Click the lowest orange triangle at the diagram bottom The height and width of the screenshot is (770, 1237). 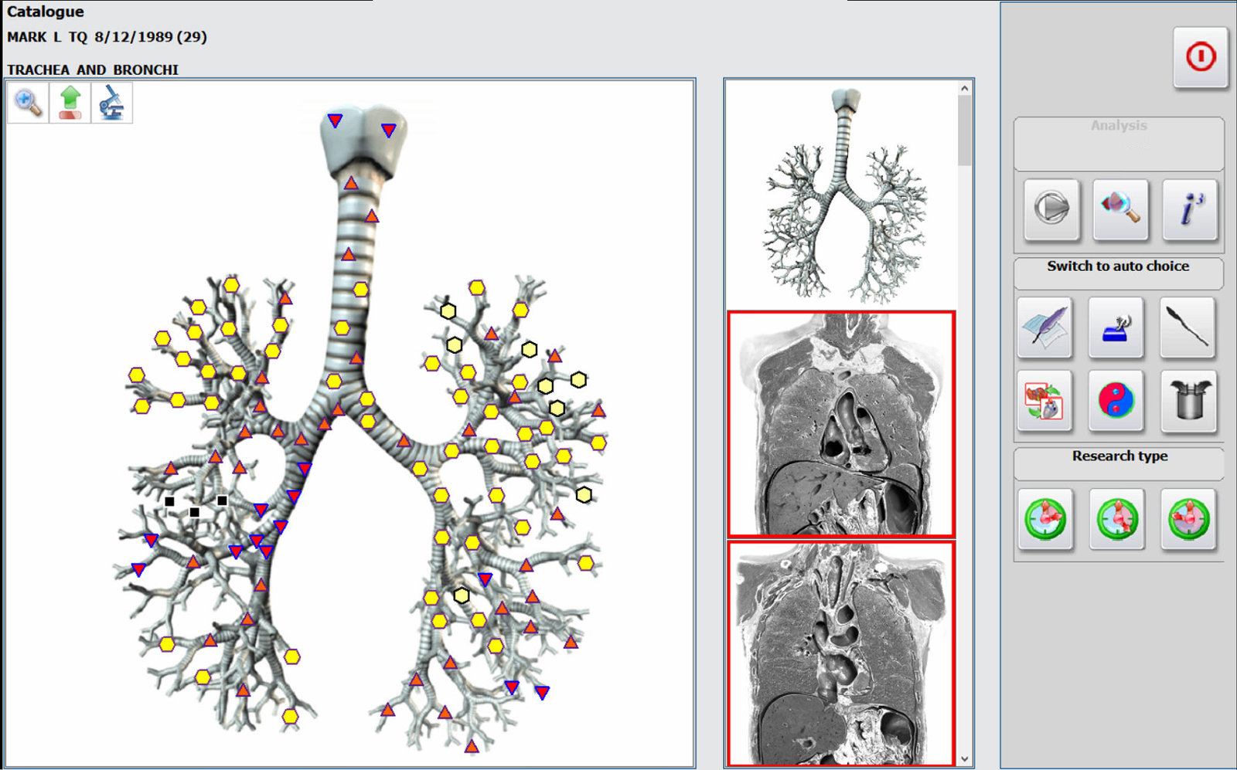[x=472, y=746]
